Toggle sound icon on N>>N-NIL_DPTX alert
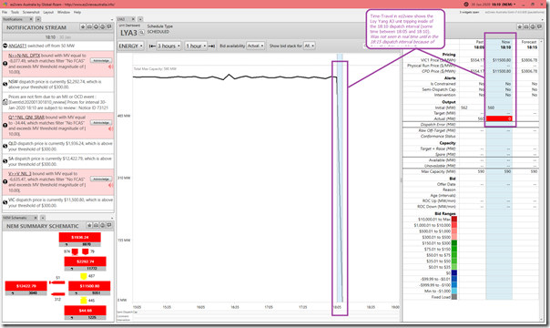 [x=111, y=67]
